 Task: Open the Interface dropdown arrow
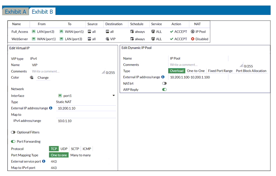pos(114,95)
